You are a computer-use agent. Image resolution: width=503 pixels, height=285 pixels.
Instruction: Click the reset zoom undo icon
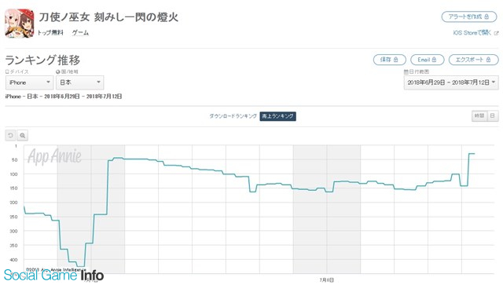tap(10, 135)
